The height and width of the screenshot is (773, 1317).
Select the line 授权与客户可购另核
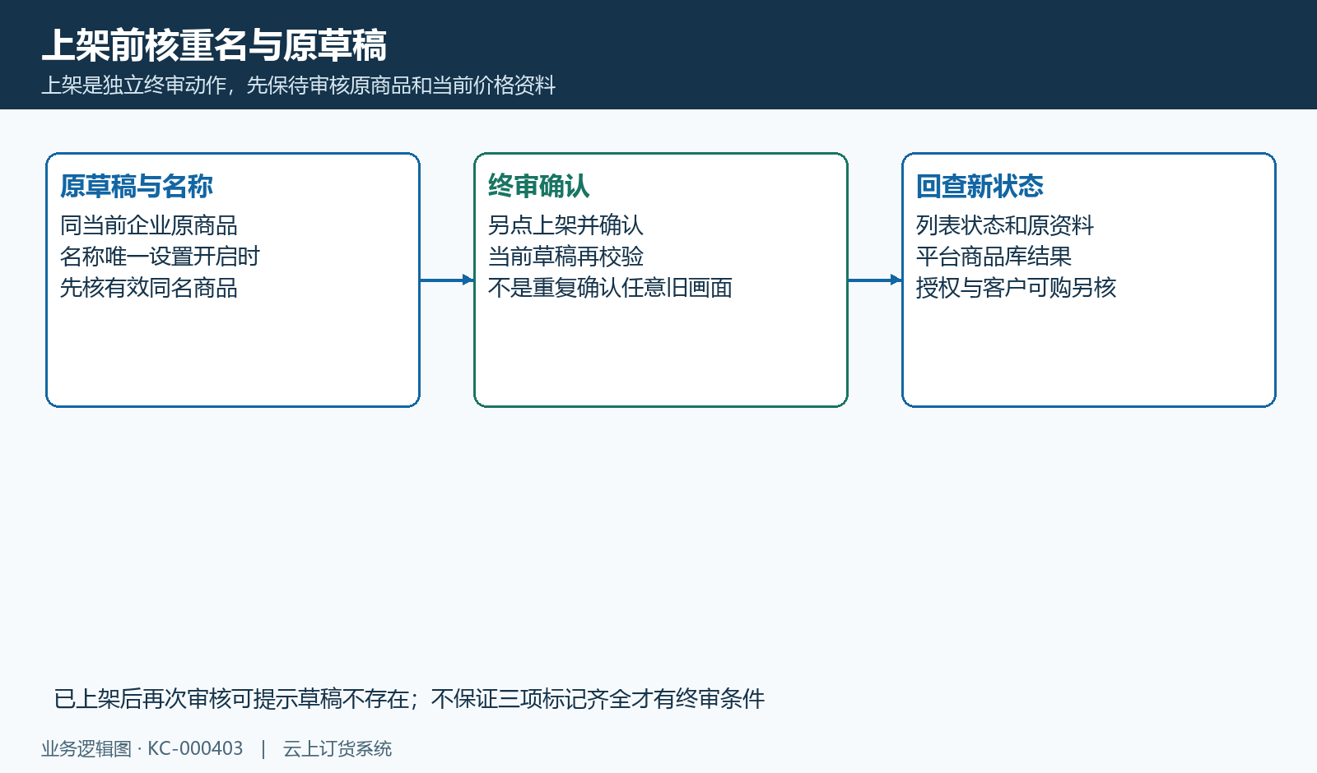pos(1016,288)
